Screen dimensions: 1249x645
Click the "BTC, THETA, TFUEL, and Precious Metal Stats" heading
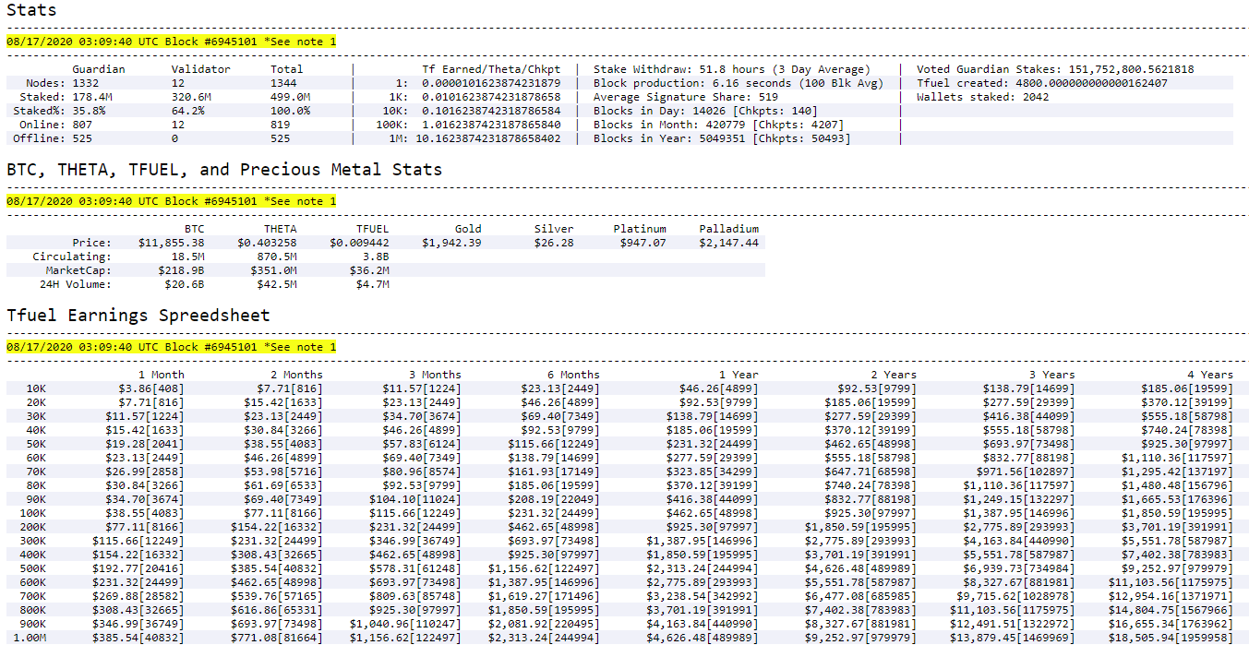224,170
